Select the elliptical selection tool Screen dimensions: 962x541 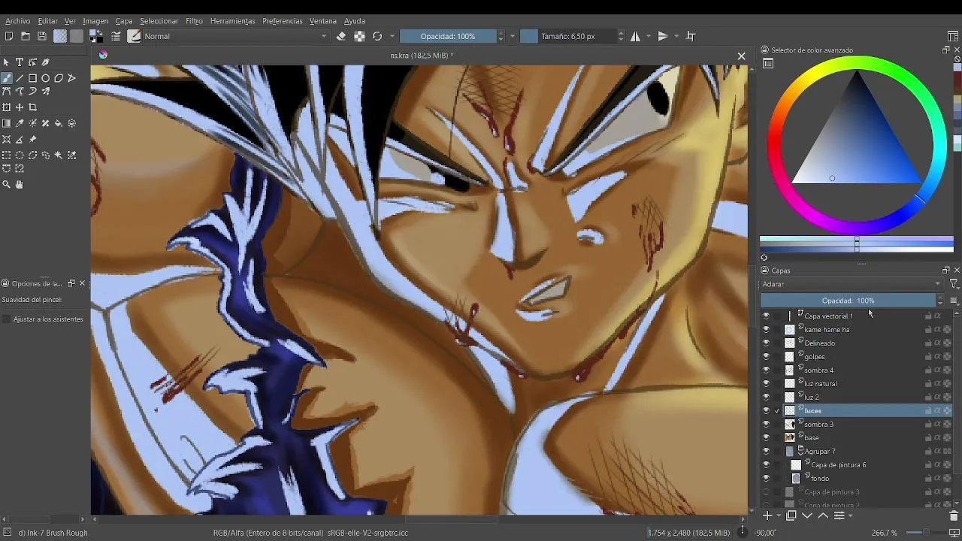coord(20,156)
